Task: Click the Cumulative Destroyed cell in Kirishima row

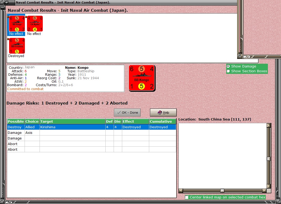Action: 163,127
